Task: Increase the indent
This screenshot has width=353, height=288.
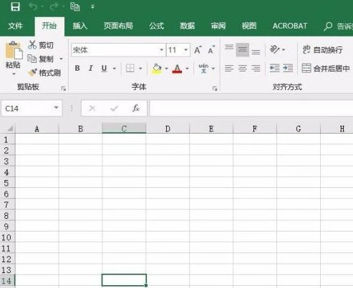Action: 288,69
